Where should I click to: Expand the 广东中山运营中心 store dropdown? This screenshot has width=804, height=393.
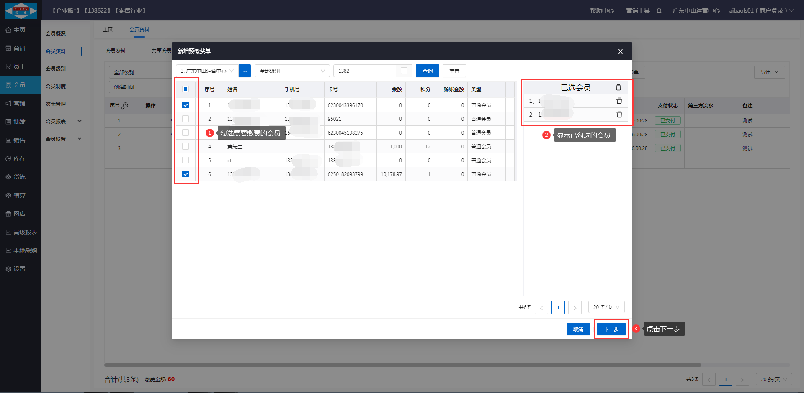[207, 71]
